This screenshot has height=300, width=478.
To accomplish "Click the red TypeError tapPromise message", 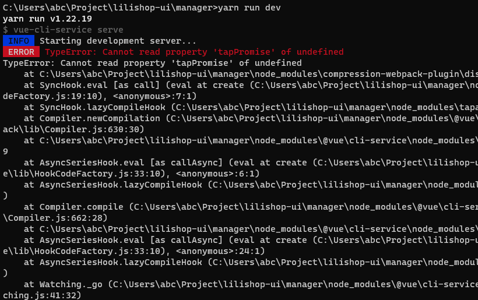I will (194, 52).
